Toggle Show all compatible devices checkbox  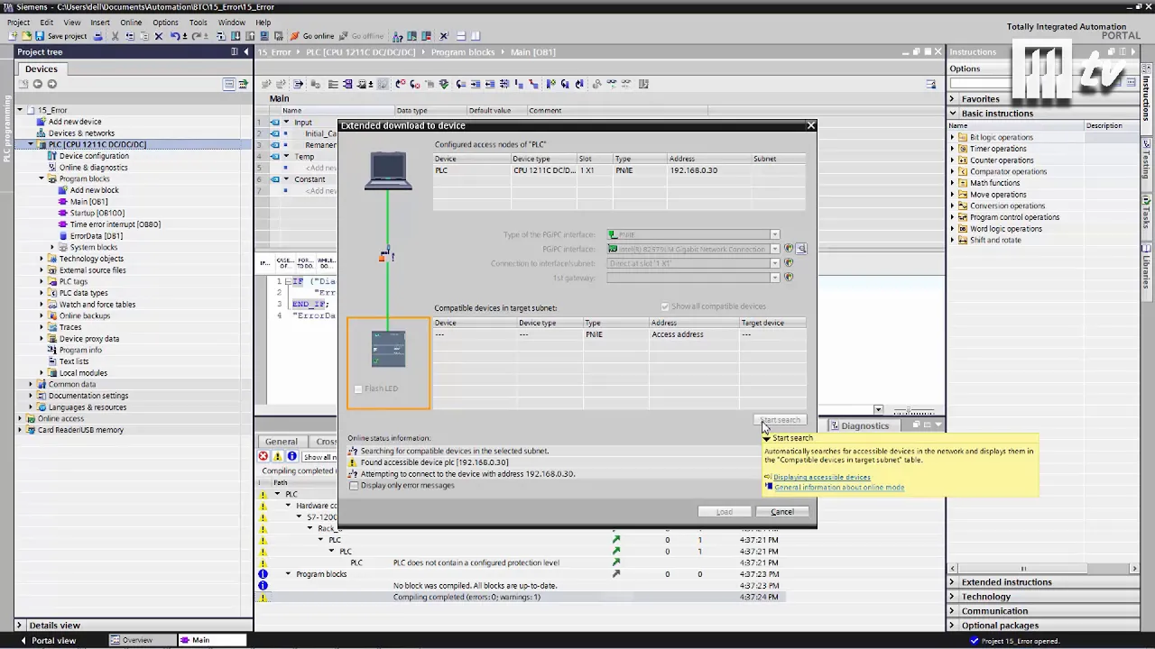click(x=665, y=306)
